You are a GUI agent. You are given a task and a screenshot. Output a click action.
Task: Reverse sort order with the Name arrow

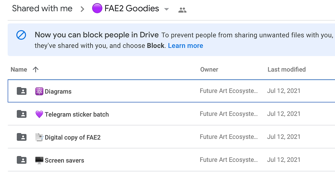(x=36, y=69)
